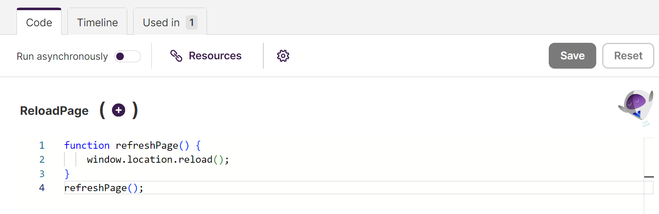Add a parameter with the plus icon

pos(118,111)
